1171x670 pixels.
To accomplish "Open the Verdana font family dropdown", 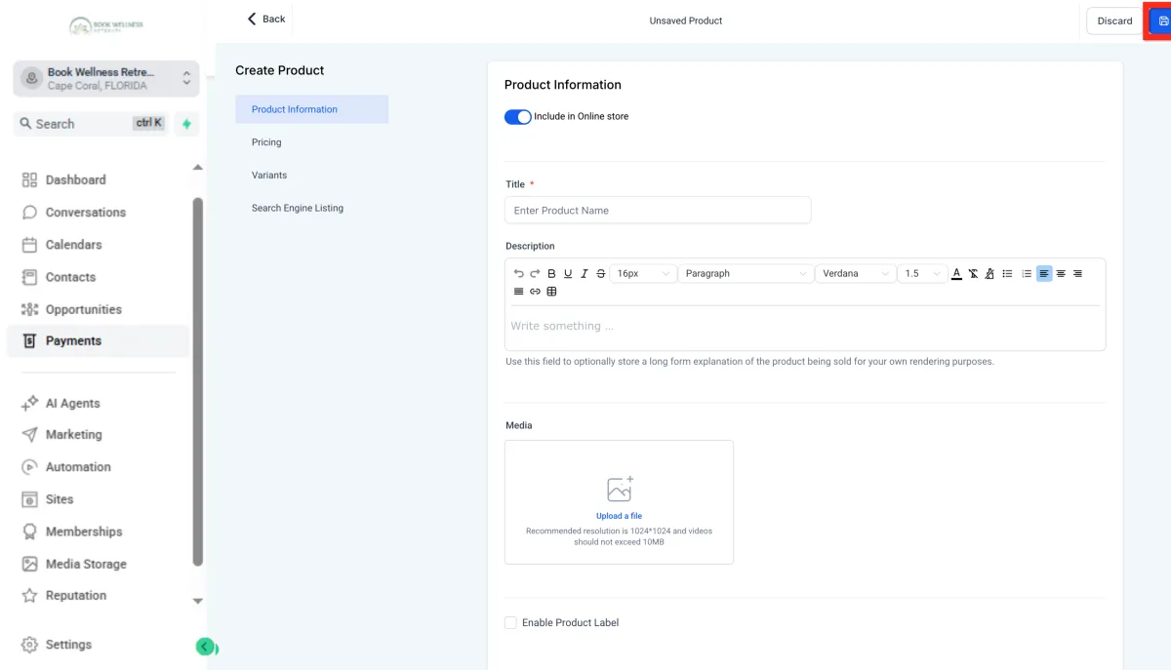I will [855, 274].
